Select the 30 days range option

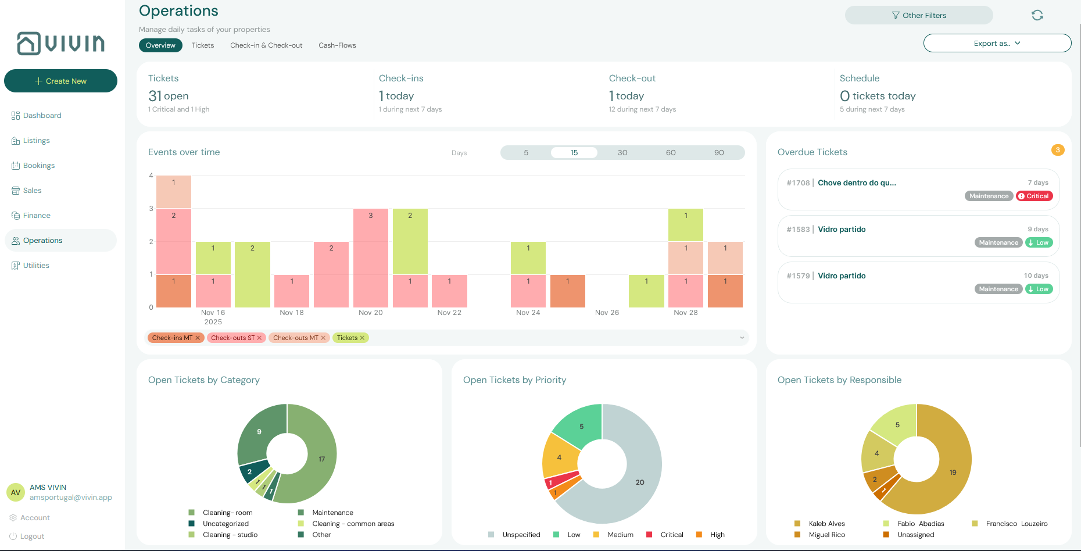(x=622, y=152)
